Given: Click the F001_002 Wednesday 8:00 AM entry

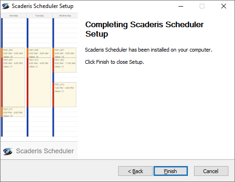Looking at the screenshot, I should tap(65, 65).
